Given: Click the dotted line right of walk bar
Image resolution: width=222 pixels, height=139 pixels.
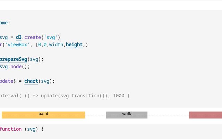Looking at the screenshot, I should pos(168,115).
